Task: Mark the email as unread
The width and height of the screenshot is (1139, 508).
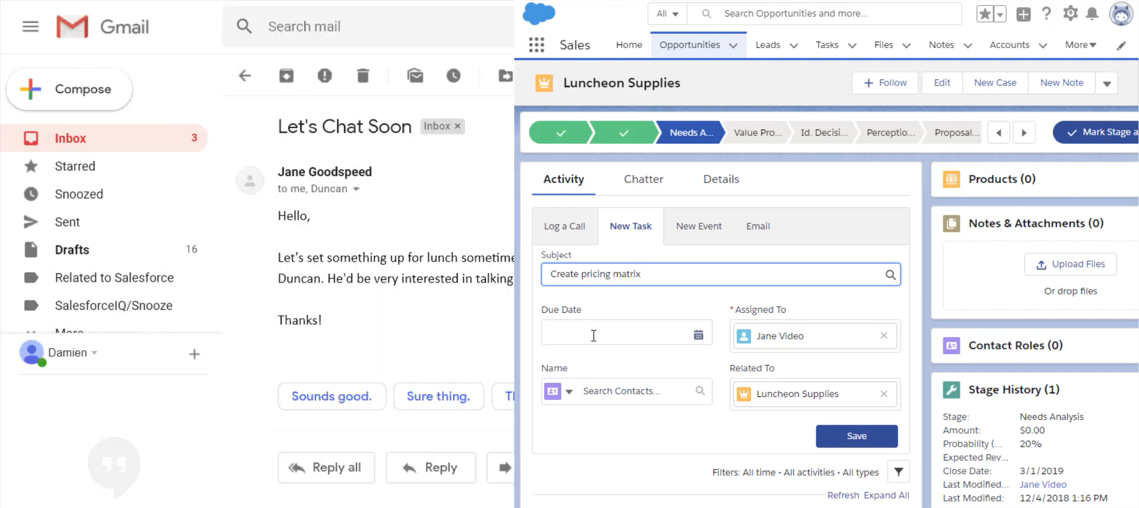Action: pos(415,75)
